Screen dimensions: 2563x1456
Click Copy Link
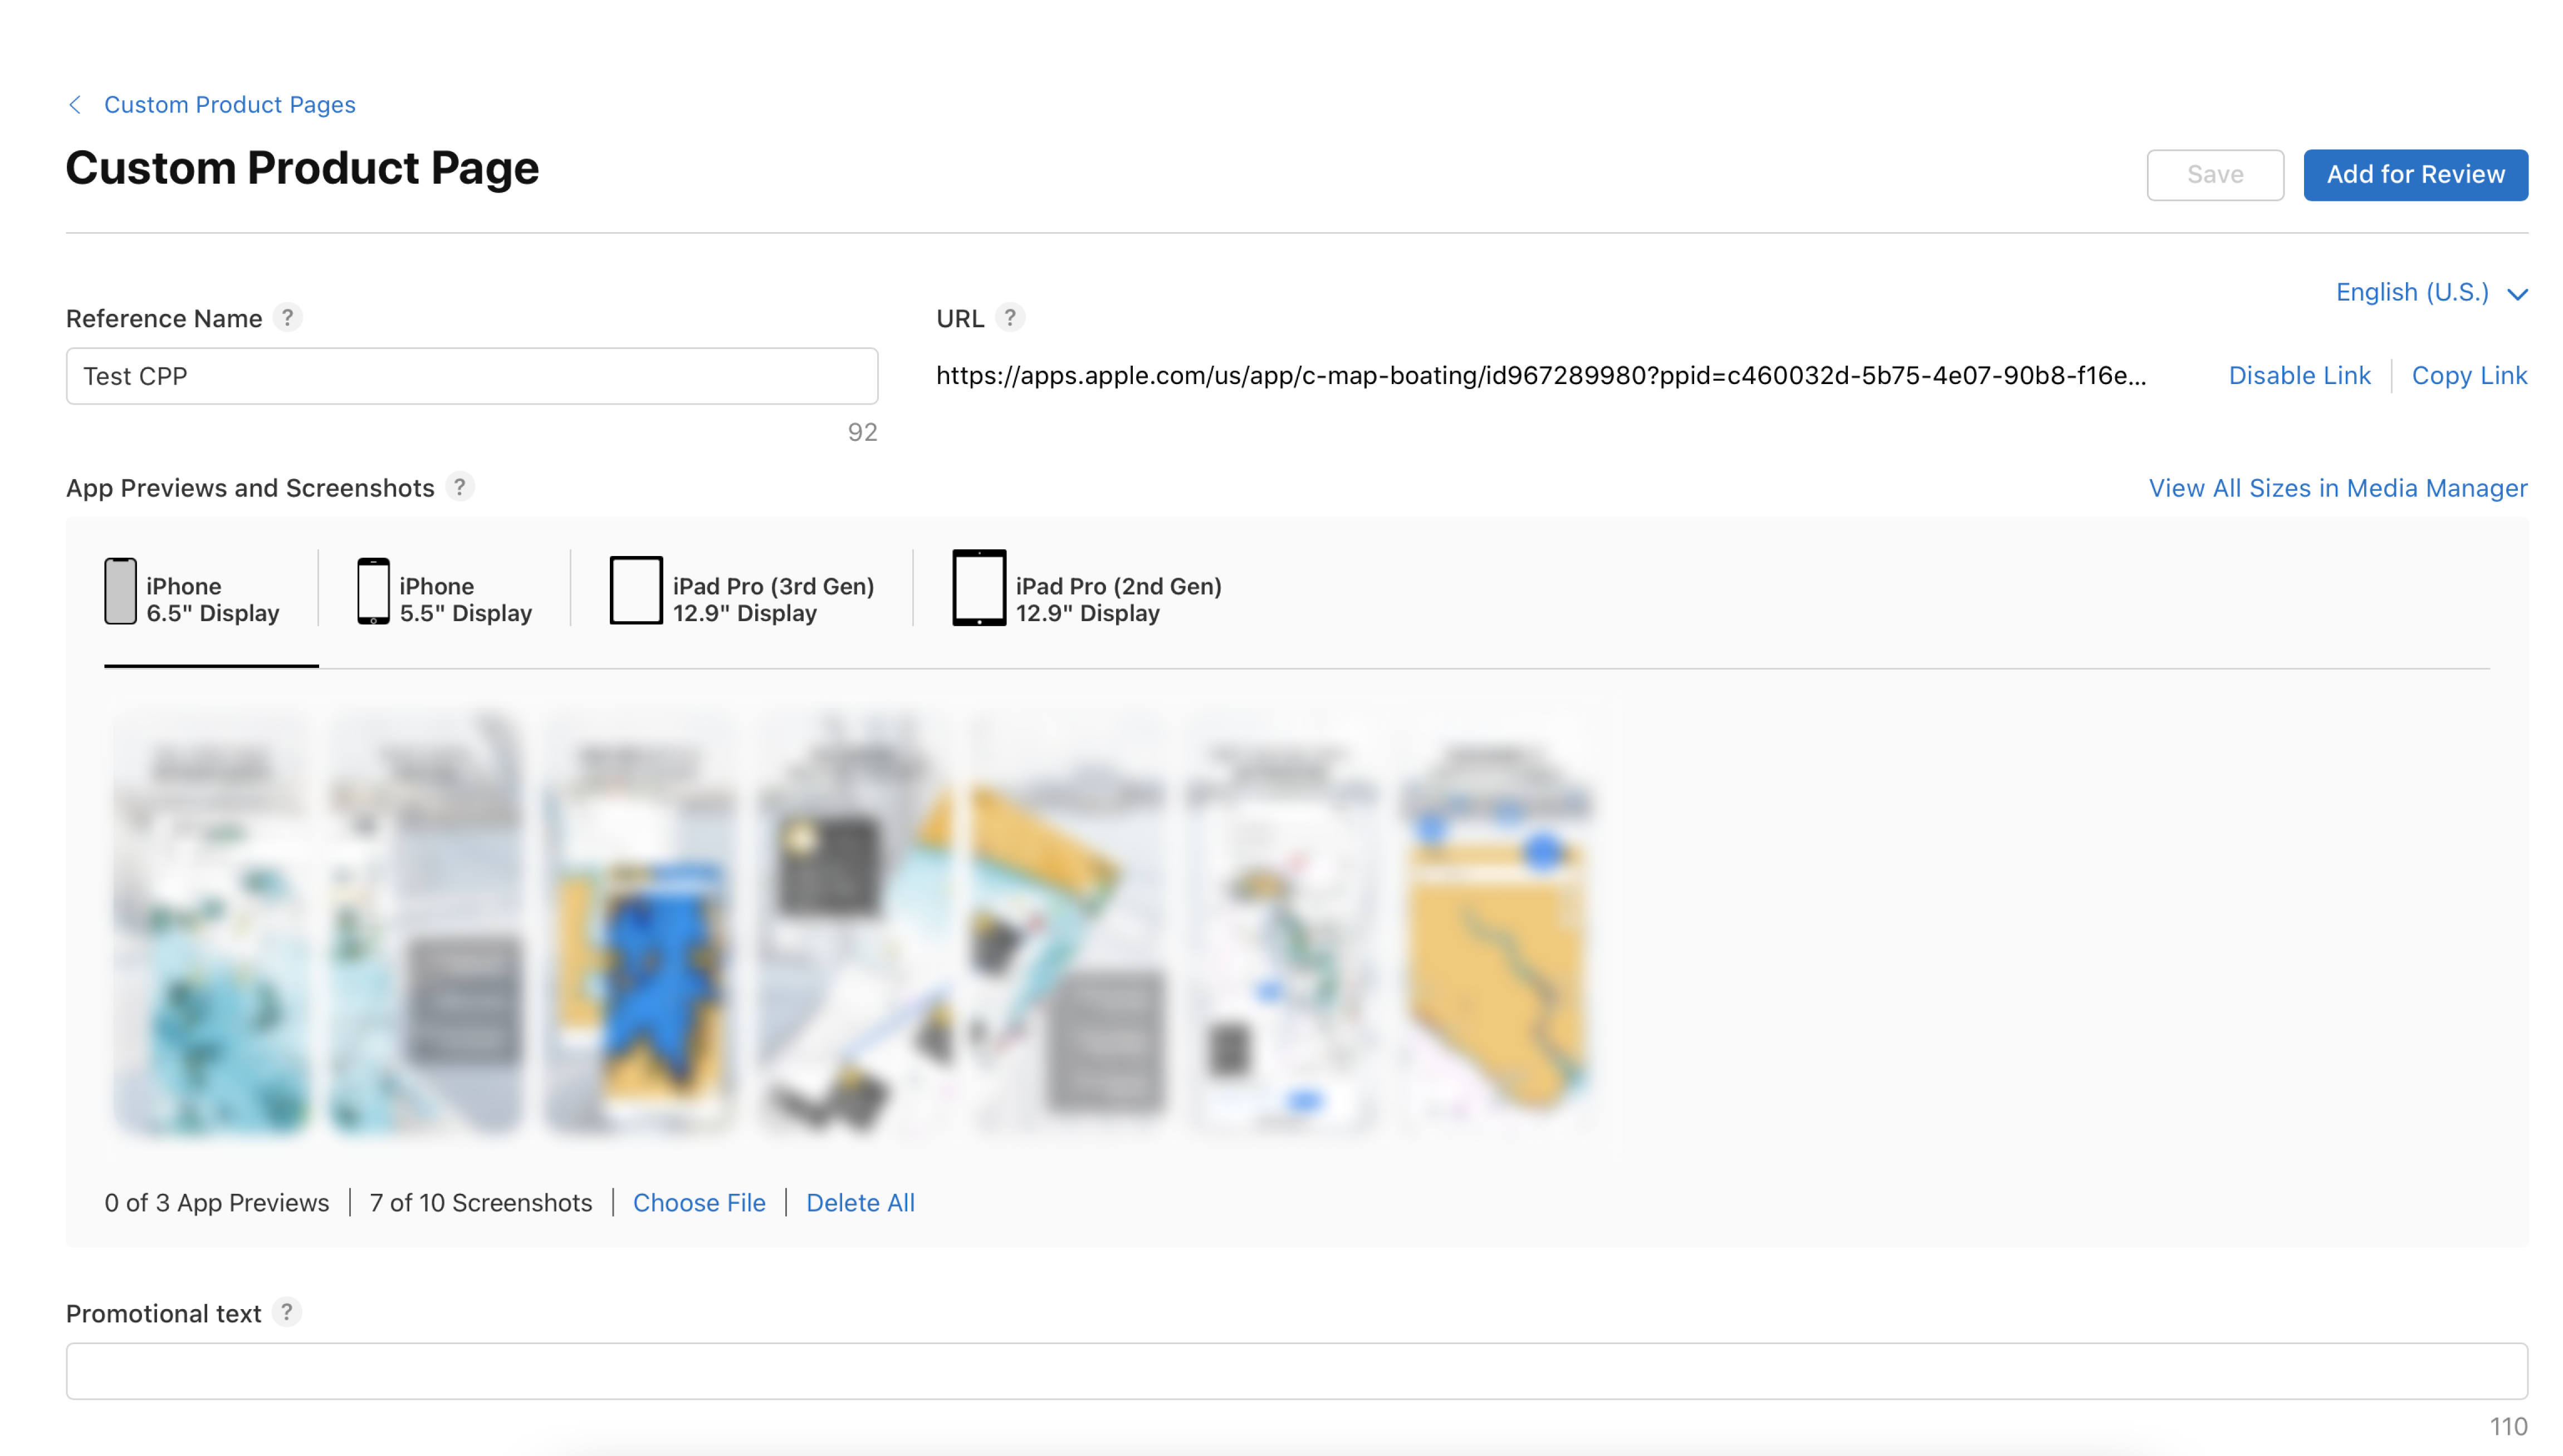click(x=2469, y=376)
